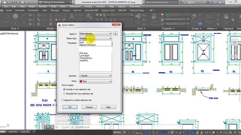Open the Format menu
This screenshot has height=135, width=241.
pyautogui.click(x=43, y=6)
